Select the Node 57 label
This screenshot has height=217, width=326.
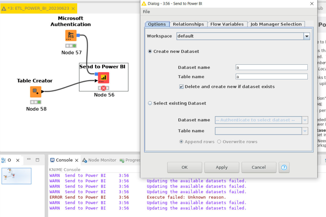pyautogui.click(x=71, y=53)
